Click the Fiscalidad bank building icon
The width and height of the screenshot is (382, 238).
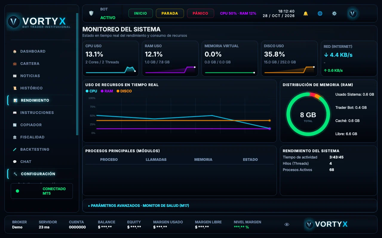tap(15, 137)
